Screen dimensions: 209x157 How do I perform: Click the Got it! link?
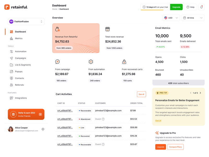(158, 121)
